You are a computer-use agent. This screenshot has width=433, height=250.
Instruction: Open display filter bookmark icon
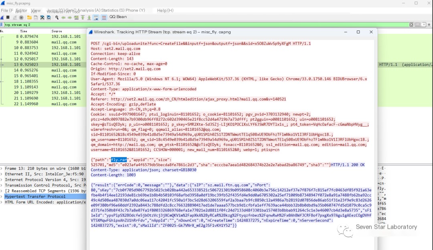2,24
